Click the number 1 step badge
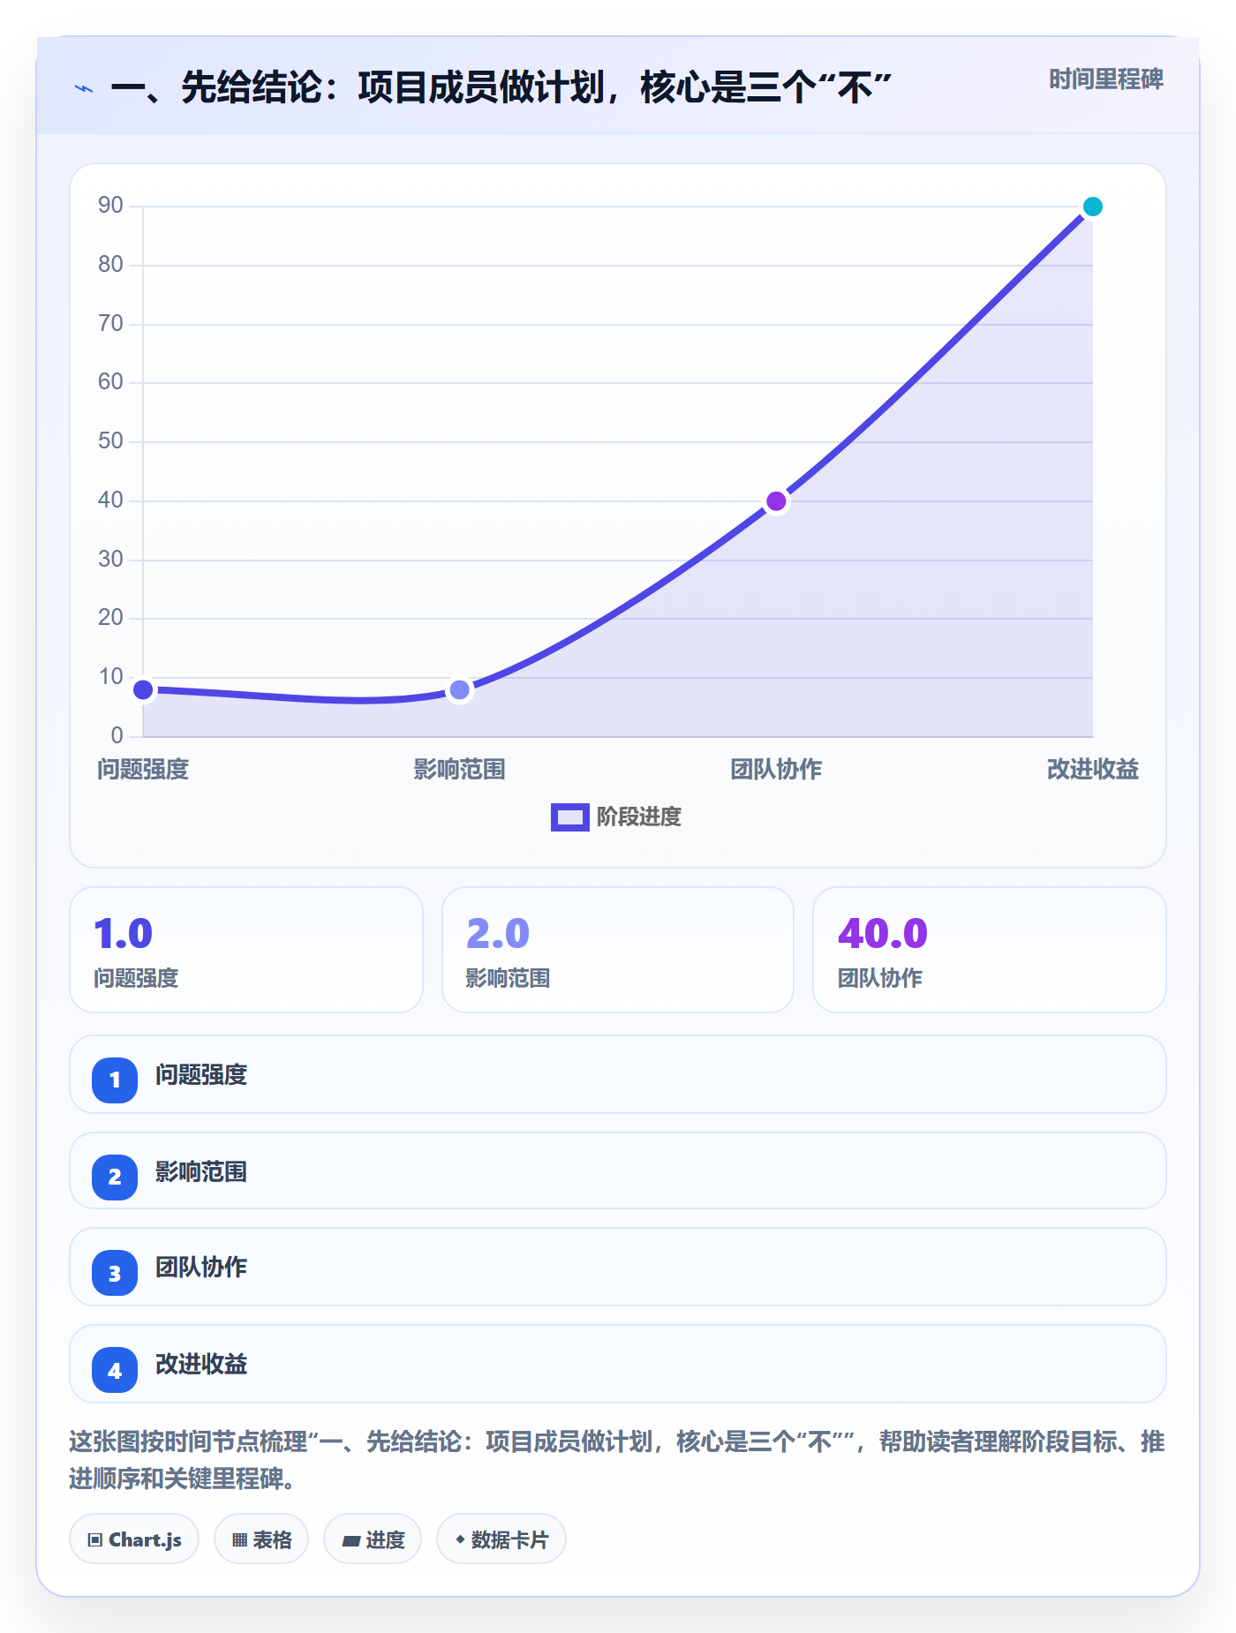The width and height of the screenshot is (1236, 1633). [115, 1080]
